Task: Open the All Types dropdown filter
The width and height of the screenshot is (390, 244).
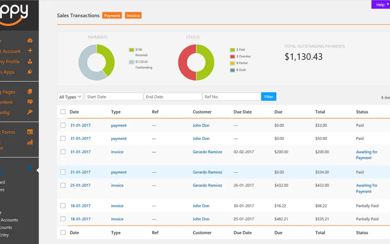Action: tap(70, 97)
